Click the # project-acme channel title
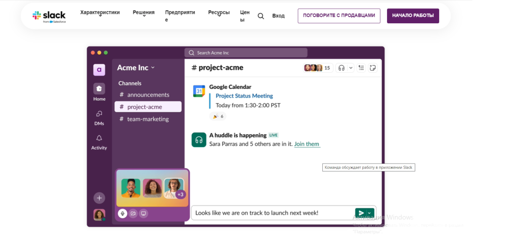Viewport: 518px width, 252px height. (218, 68)
